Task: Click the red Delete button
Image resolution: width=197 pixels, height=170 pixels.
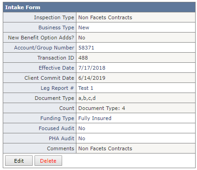Action: pyautogui.click(x=48, y=160)
